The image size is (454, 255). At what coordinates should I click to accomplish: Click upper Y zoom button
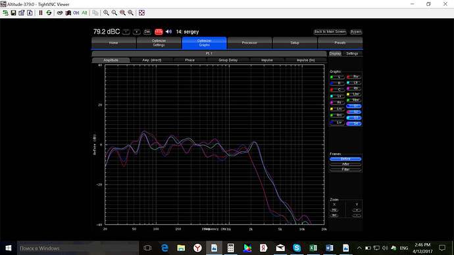click(357, 210)
